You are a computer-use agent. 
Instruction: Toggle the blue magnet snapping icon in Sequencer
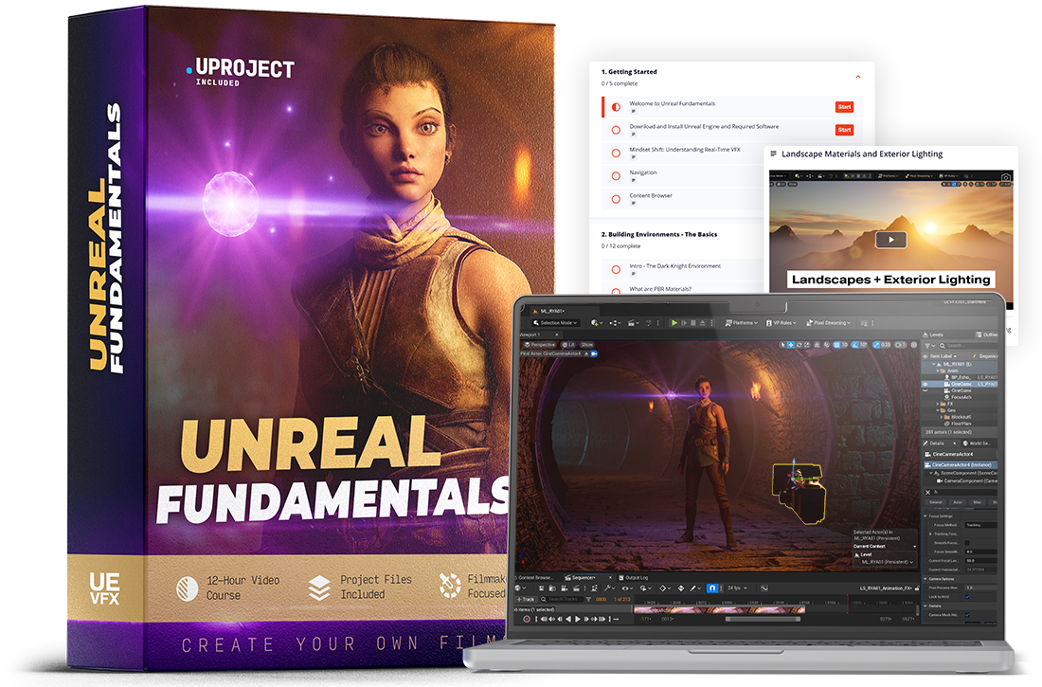711,588
